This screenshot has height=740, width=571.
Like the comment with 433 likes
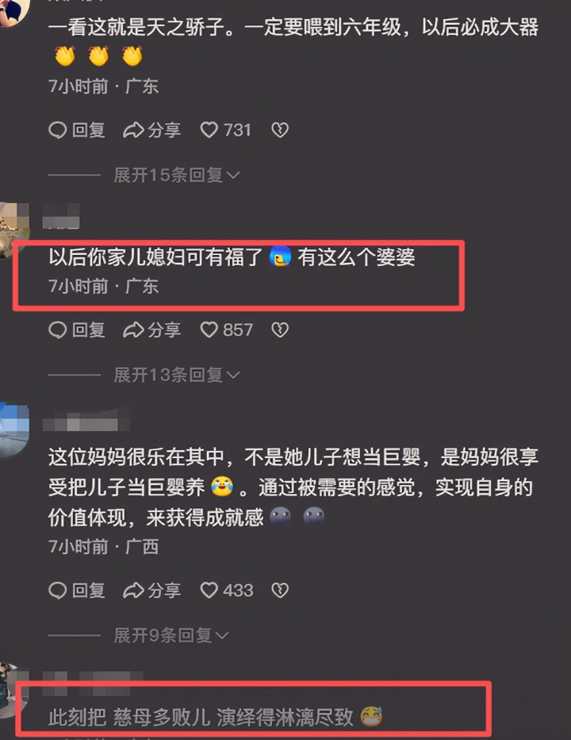[x=209, y=591]
